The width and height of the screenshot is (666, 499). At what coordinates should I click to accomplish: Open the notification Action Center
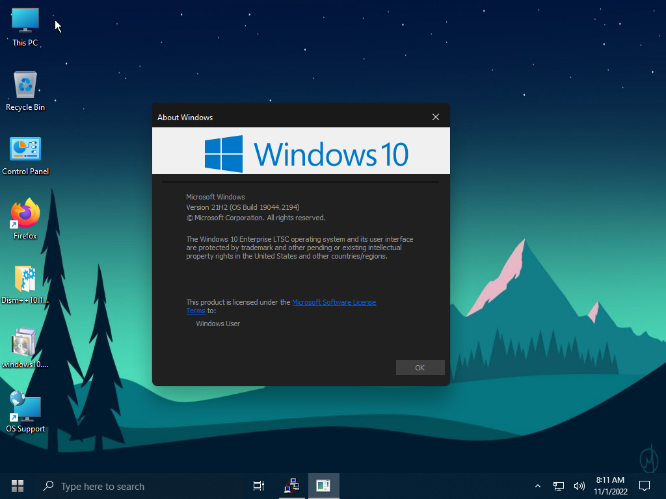coord(645,486)
